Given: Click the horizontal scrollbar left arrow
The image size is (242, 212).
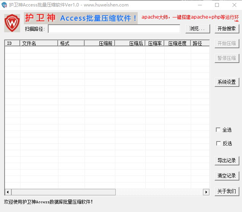Looking at the screenshot, I should 8,192.
